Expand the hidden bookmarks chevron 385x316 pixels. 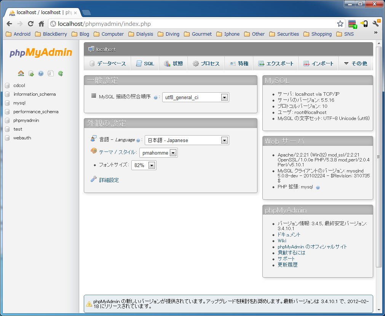pos(375,33)
